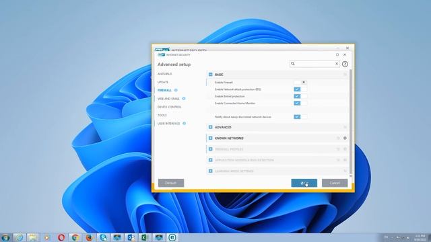
Task: Select Update in the setup sidebar
Action: [x=163, y=82]
